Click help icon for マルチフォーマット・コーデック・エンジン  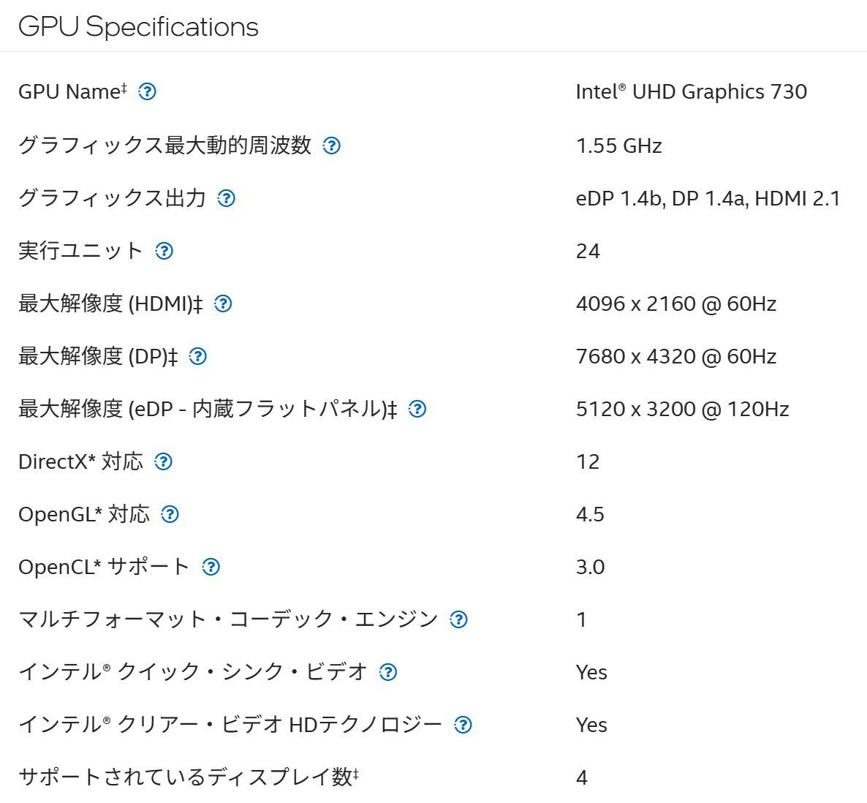pyautogui.click(x=458, y=619)
